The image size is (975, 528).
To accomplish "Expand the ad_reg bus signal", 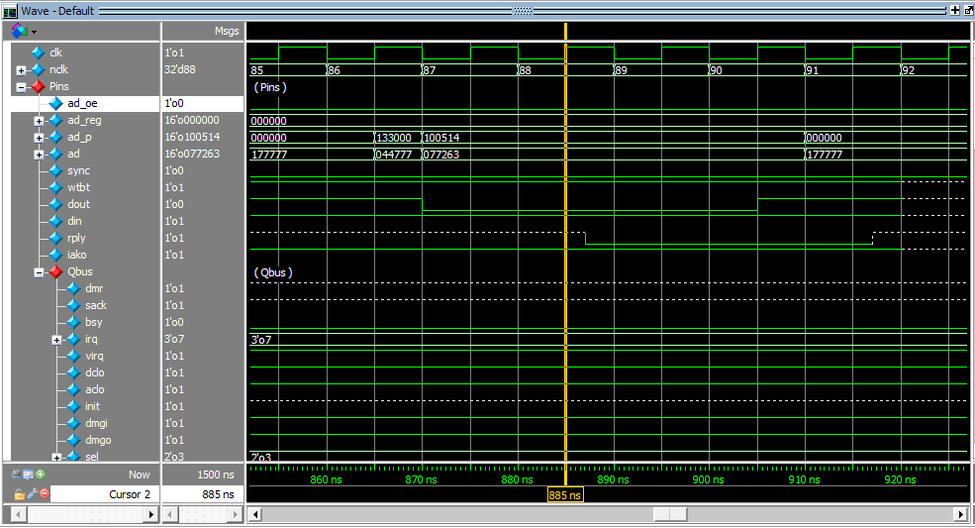I will coord(39,121).
